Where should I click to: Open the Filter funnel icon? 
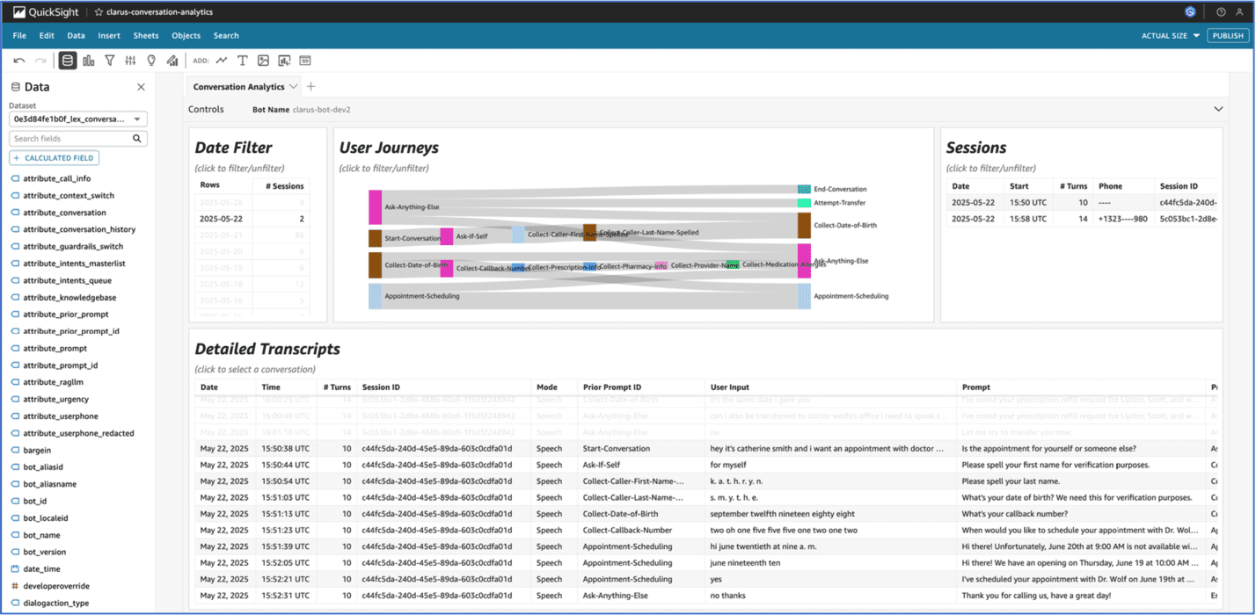[109, 60]
